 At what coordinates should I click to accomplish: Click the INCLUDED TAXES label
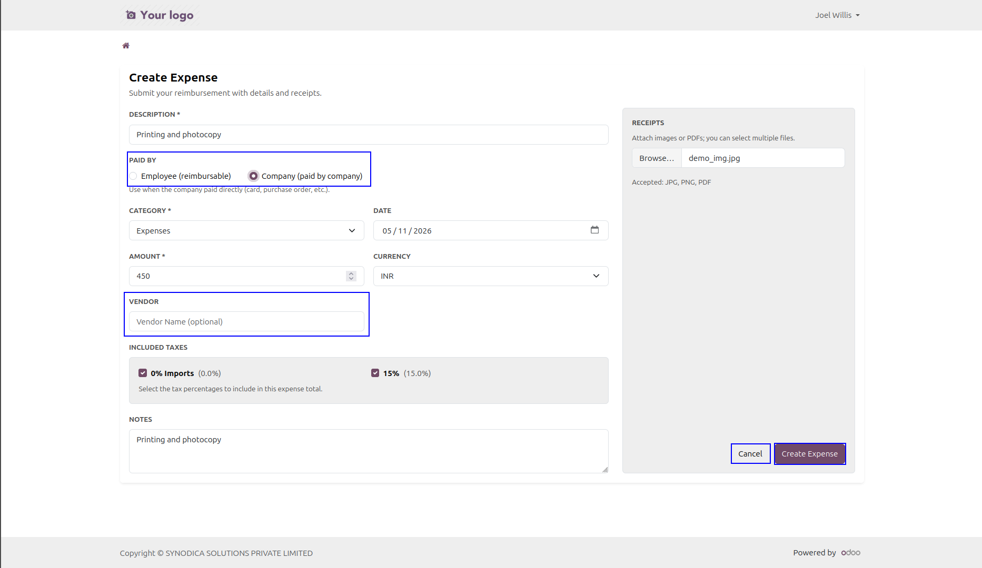click(x=158, y=347)
